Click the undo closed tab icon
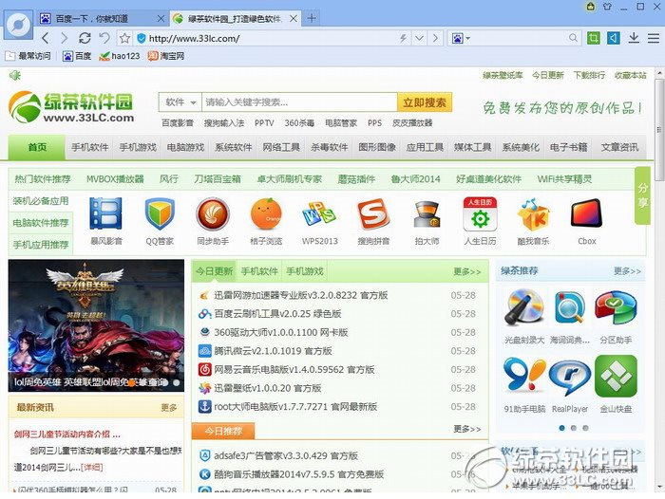 click(104, 38)
